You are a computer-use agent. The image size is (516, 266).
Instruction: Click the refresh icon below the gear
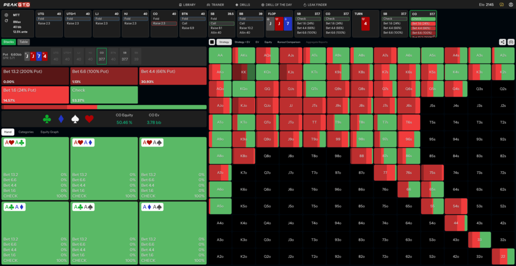coord(6,21)
